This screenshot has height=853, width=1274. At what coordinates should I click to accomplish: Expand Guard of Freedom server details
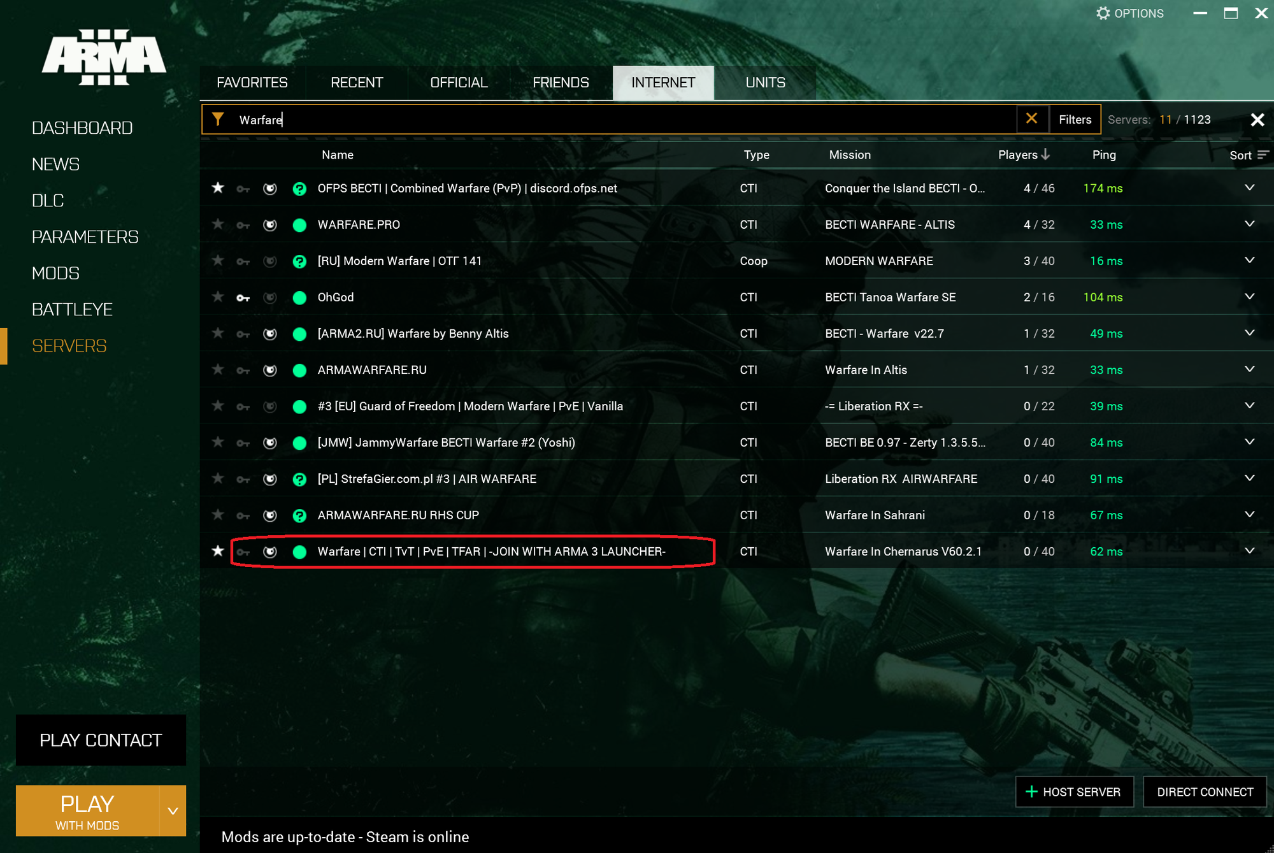tap(1250, 405)
